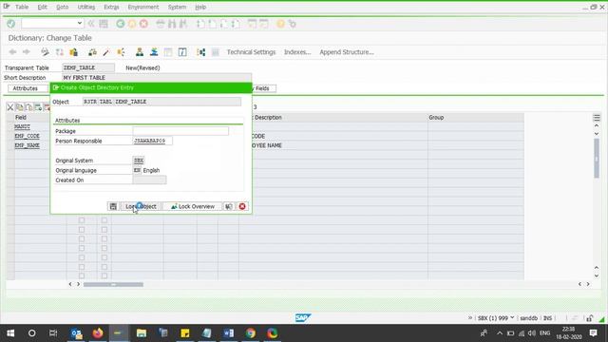
Task: Click the Customize Local Layout gear icon
Action: tap(292, 24)
